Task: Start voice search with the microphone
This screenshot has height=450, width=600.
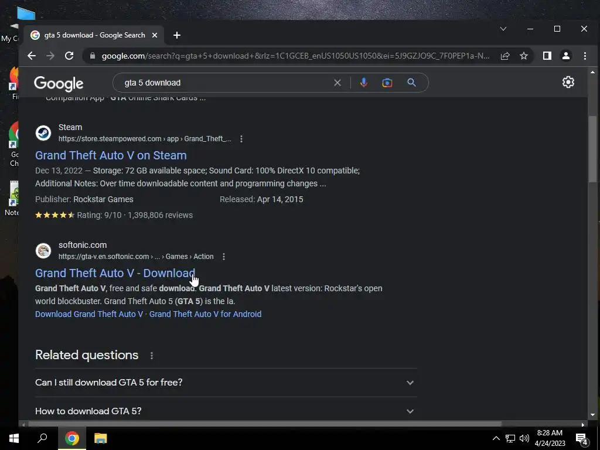Action: tap(363, 83)
